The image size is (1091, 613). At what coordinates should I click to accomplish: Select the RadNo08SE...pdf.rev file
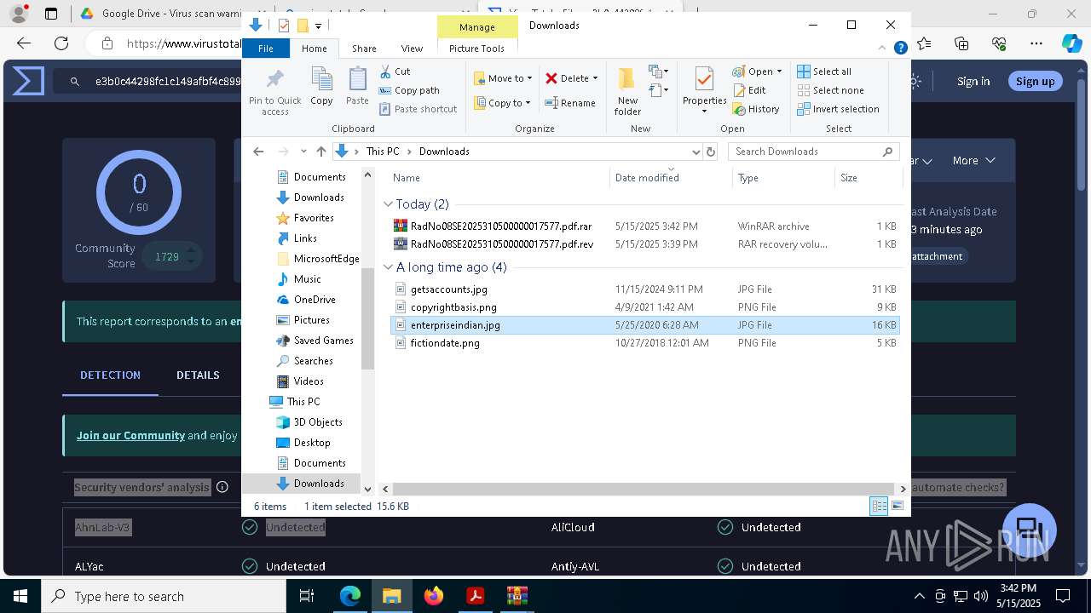tap(645, 244)
